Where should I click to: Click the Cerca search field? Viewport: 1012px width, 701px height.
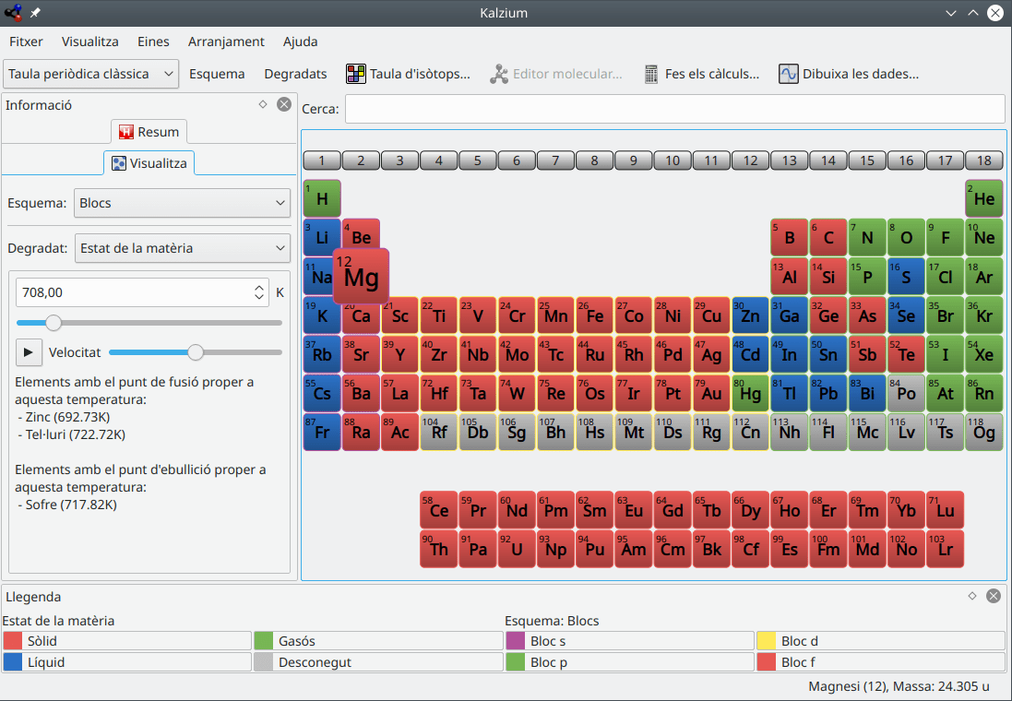point(675,109)
